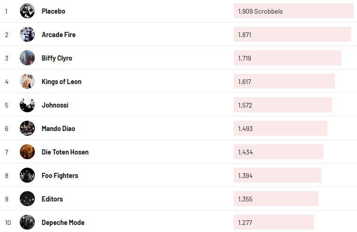Image resolution: width=357 pixels, height=232 pixels.
Task: Click the Foo Fighters artist thumbnail
Action: click(x=27, y=175)
